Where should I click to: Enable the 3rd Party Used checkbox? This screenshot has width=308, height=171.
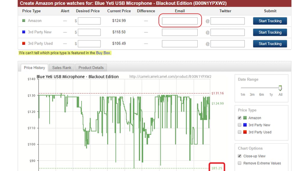coord(239,132)
